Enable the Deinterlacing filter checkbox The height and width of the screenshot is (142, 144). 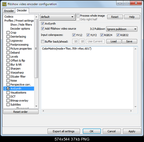click(8, 37)
